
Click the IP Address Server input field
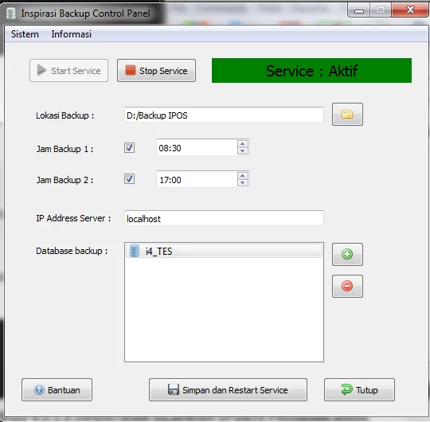[x=224, y=218]
